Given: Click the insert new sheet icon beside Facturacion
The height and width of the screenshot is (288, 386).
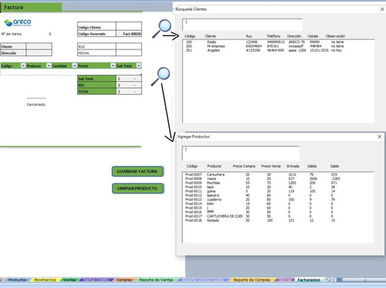Looking at the screenshot, I should click(x=328, y=280).
